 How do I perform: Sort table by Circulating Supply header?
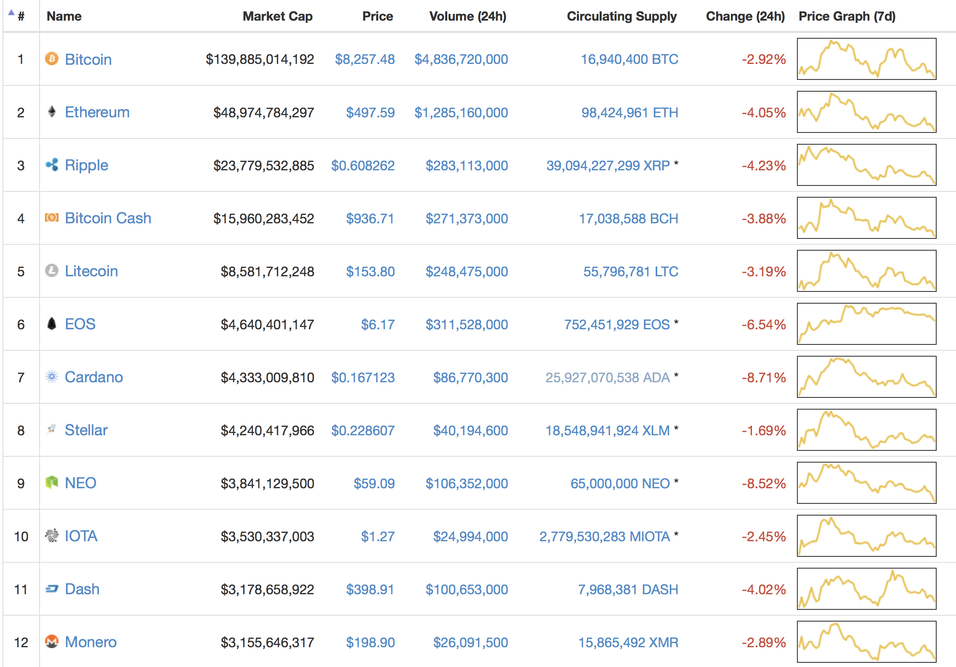[622, 16]
